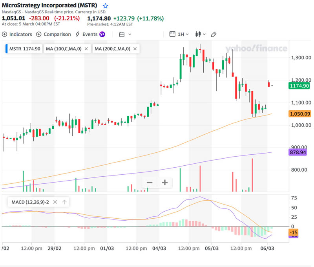The image size is (314, 267).
Task: Click the MicroStrategy Incorporated (MSTR) title
Action: coord(49,5)
